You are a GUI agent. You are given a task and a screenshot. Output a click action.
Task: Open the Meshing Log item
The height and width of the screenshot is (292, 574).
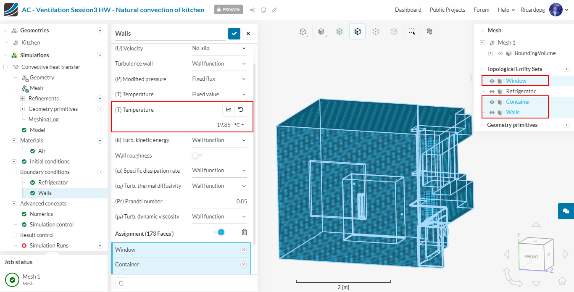click(x=44, y=119)
